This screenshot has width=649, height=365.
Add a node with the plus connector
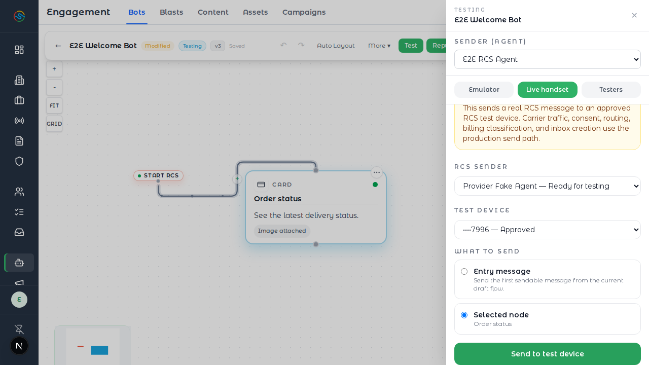pos(237,178)
